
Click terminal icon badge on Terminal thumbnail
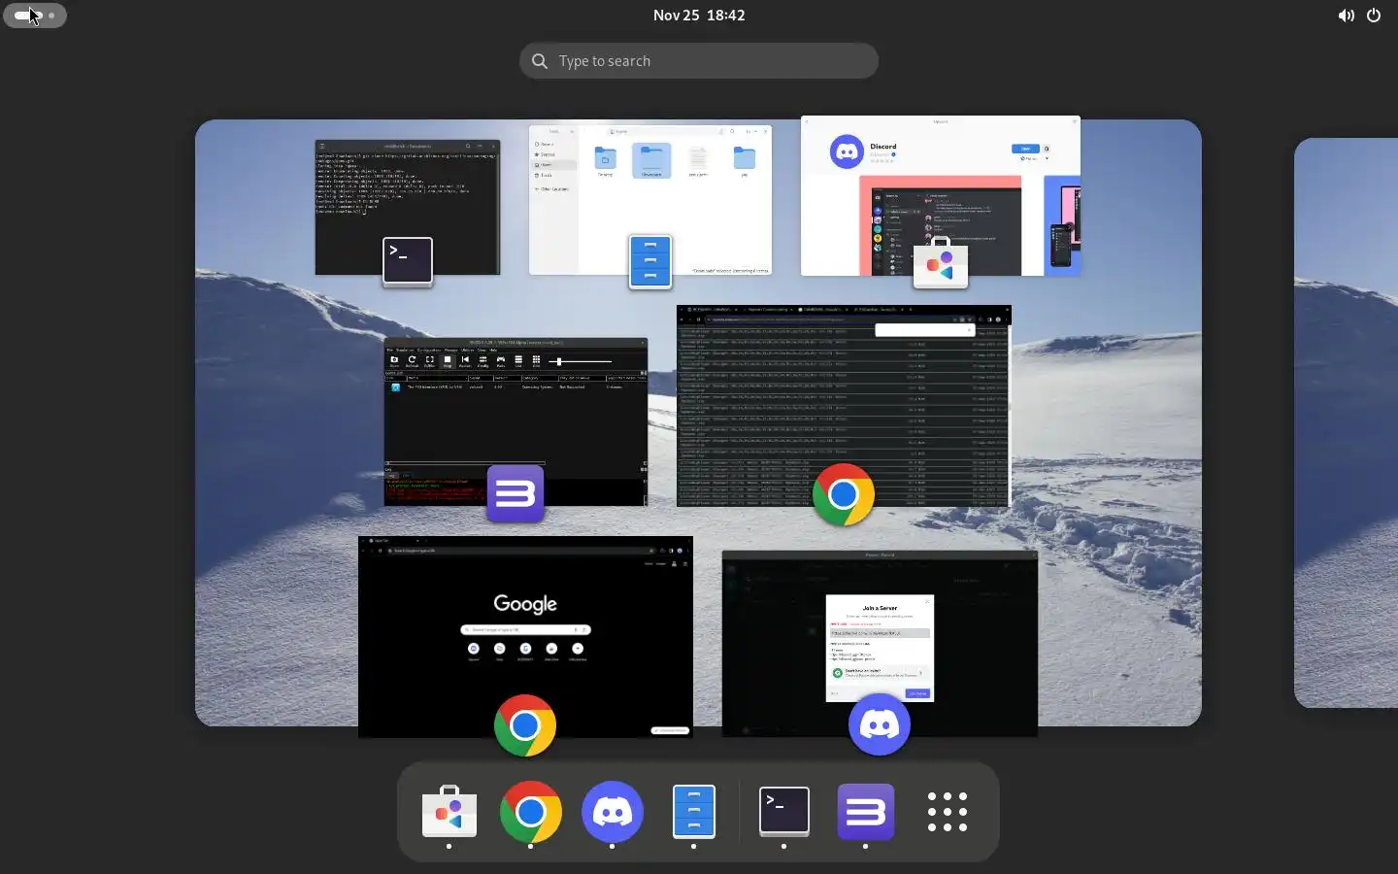(x=408, y=260)
